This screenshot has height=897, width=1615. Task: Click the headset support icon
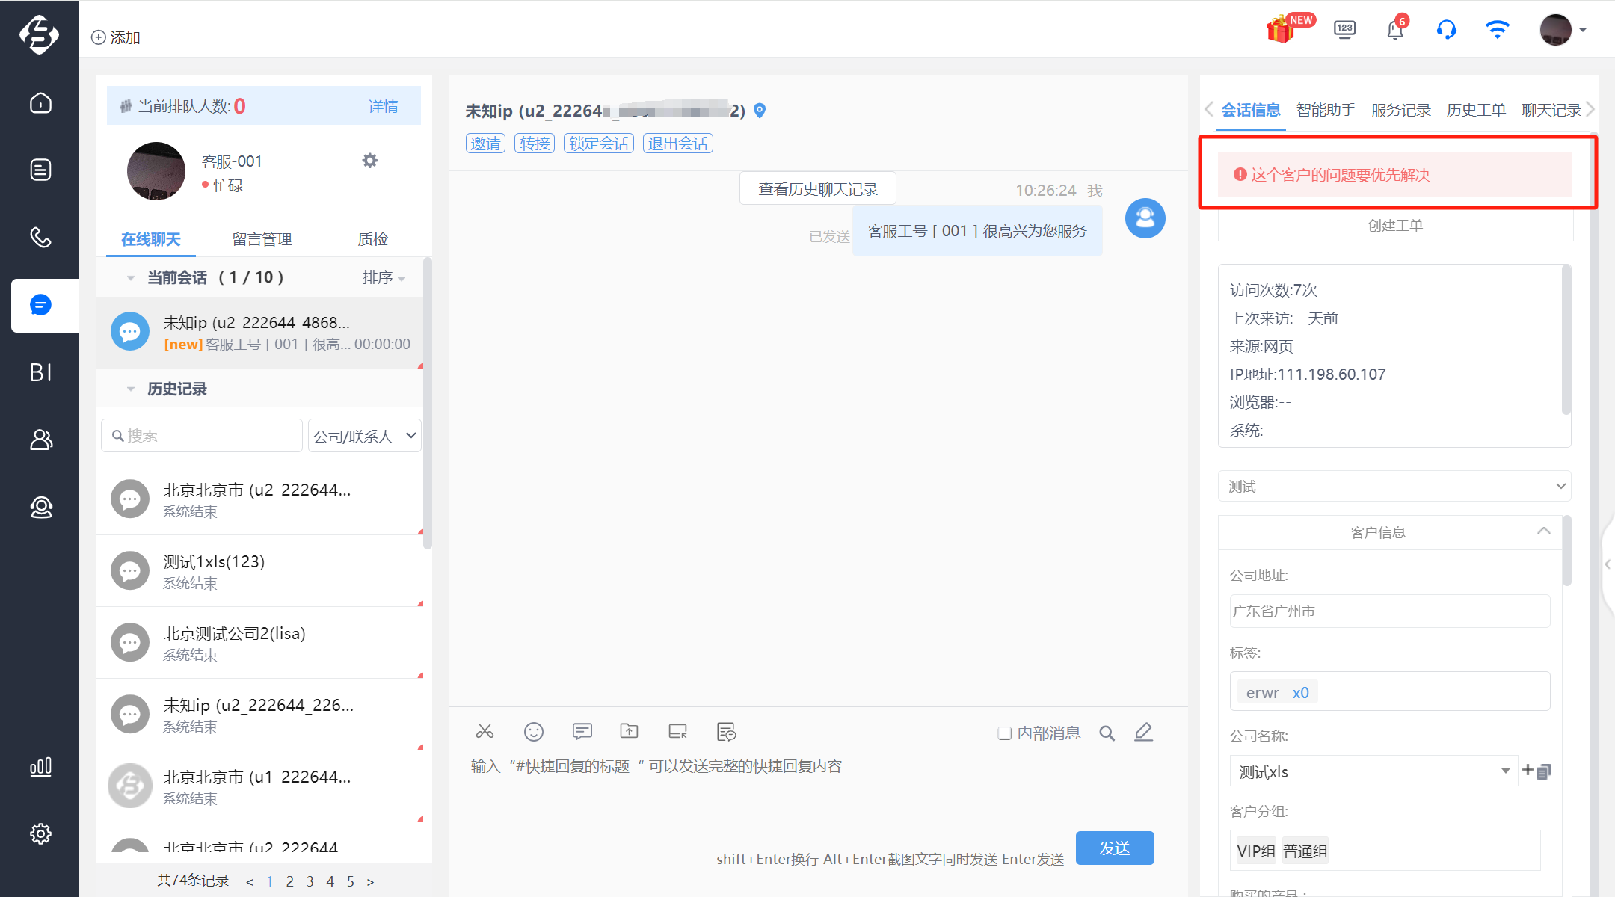click(1446, 30)
